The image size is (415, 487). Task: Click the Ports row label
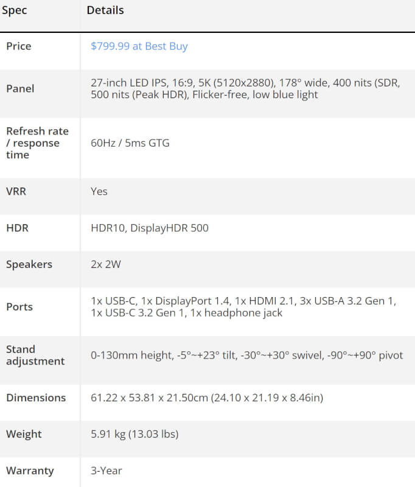(19, 307)
